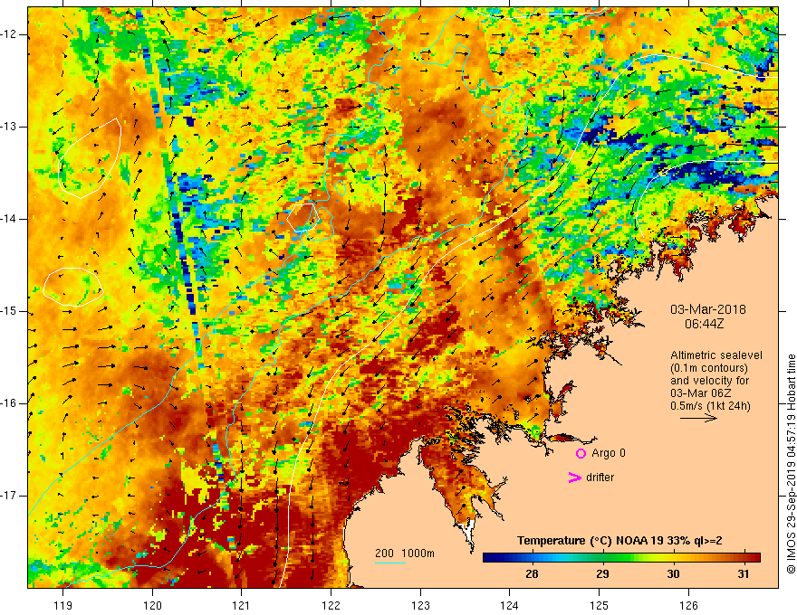Click the longitude label '124'
The height and width of the screenshot is (615, 797).
point(510,605)
